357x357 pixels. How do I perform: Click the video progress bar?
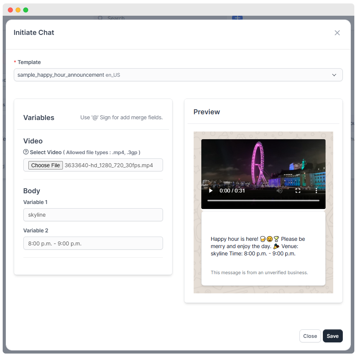click(x=263, y=201)
